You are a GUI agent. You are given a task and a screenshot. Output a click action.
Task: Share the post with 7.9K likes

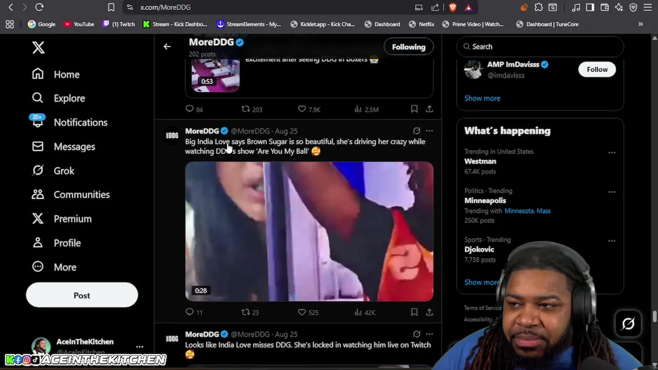[x=429, y=109]
